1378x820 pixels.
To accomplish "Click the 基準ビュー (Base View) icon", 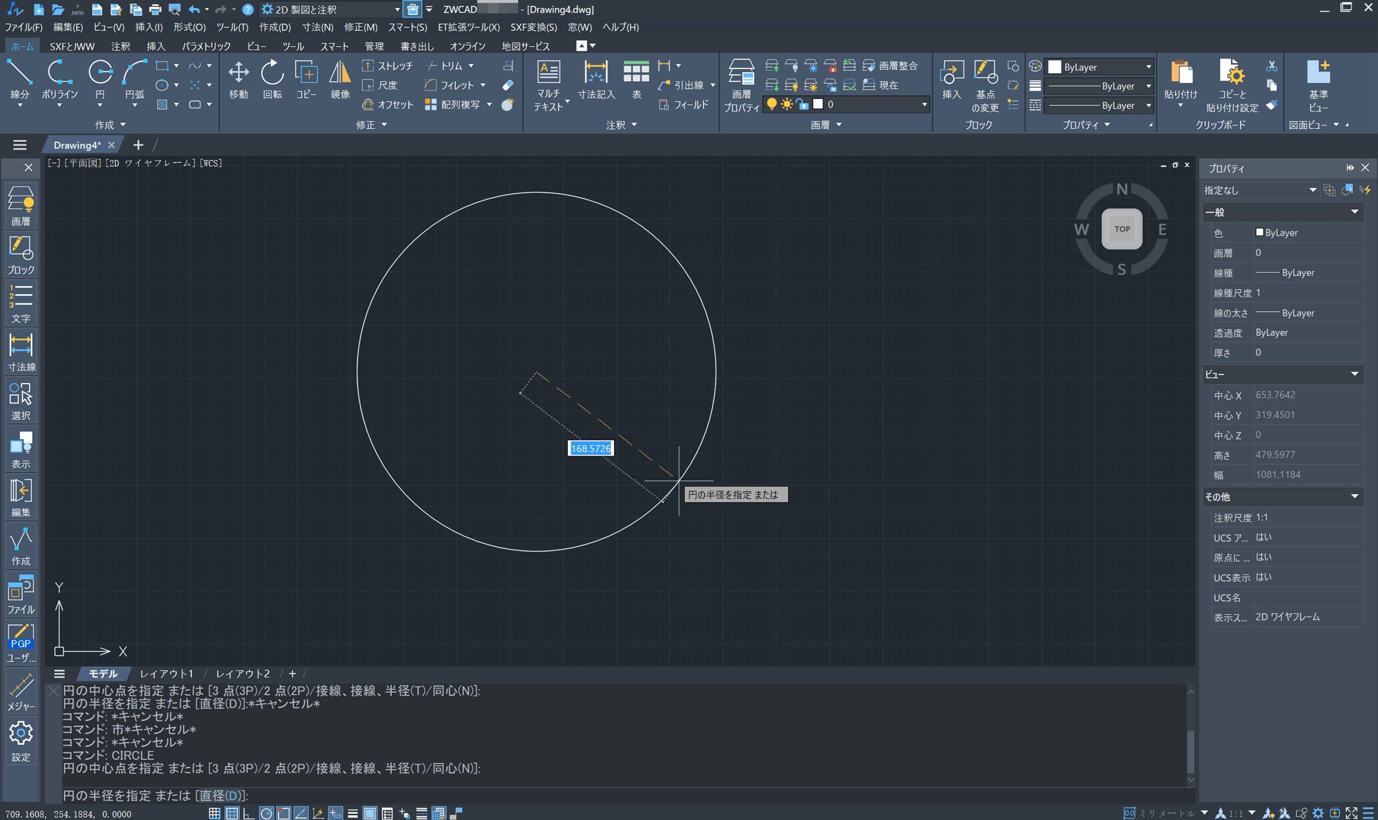I will click(1318, 85).
